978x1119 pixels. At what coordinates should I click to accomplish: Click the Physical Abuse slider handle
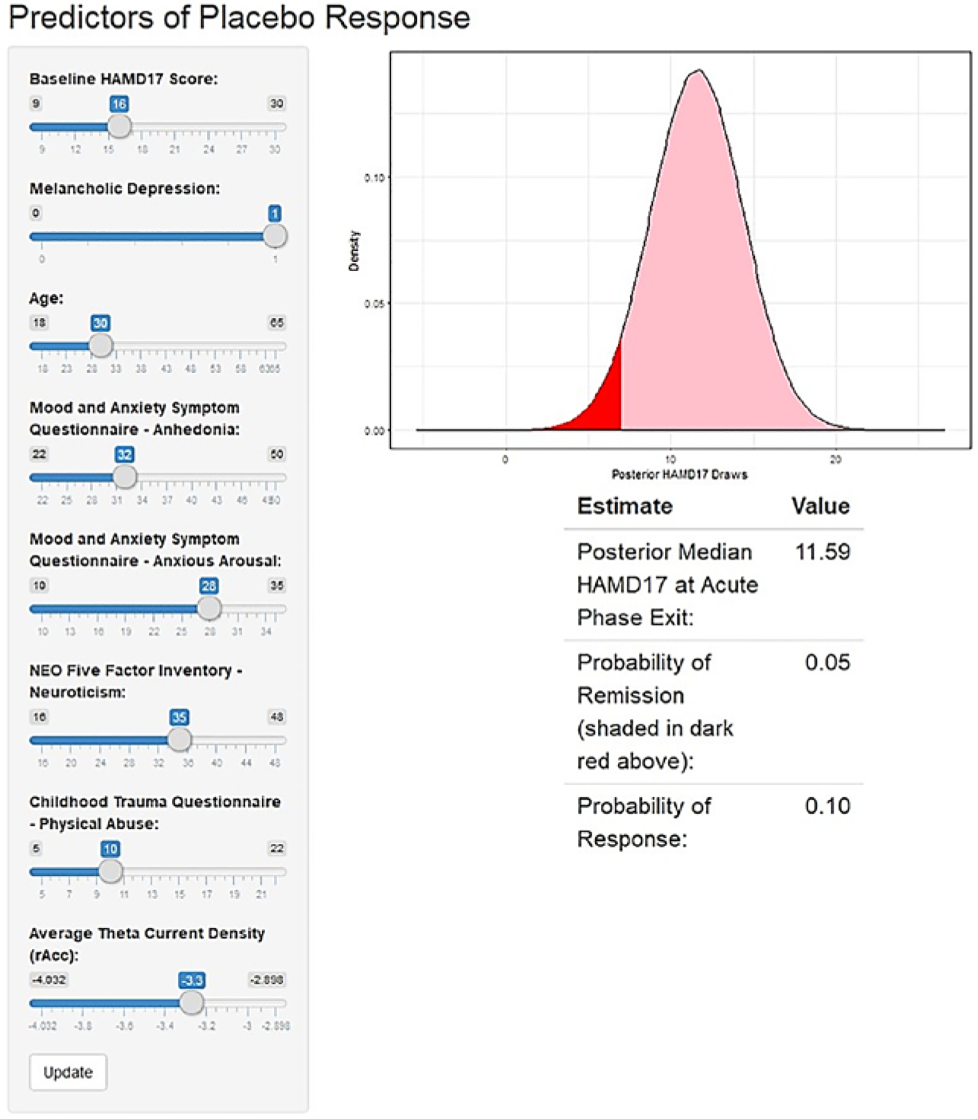coord(111,872)
